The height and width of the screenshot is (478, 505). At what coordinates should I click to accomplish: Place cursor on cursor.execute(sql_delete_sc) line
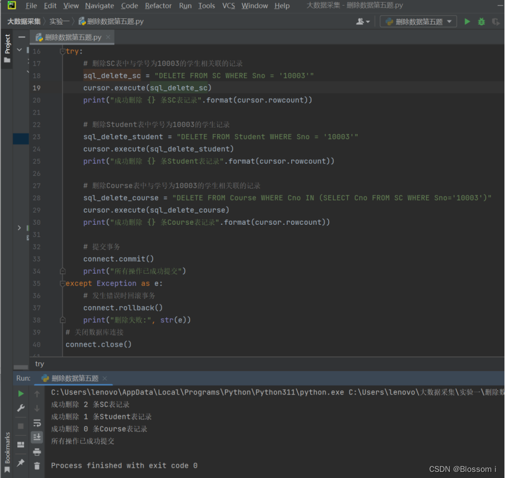click(x=147, y=88)
